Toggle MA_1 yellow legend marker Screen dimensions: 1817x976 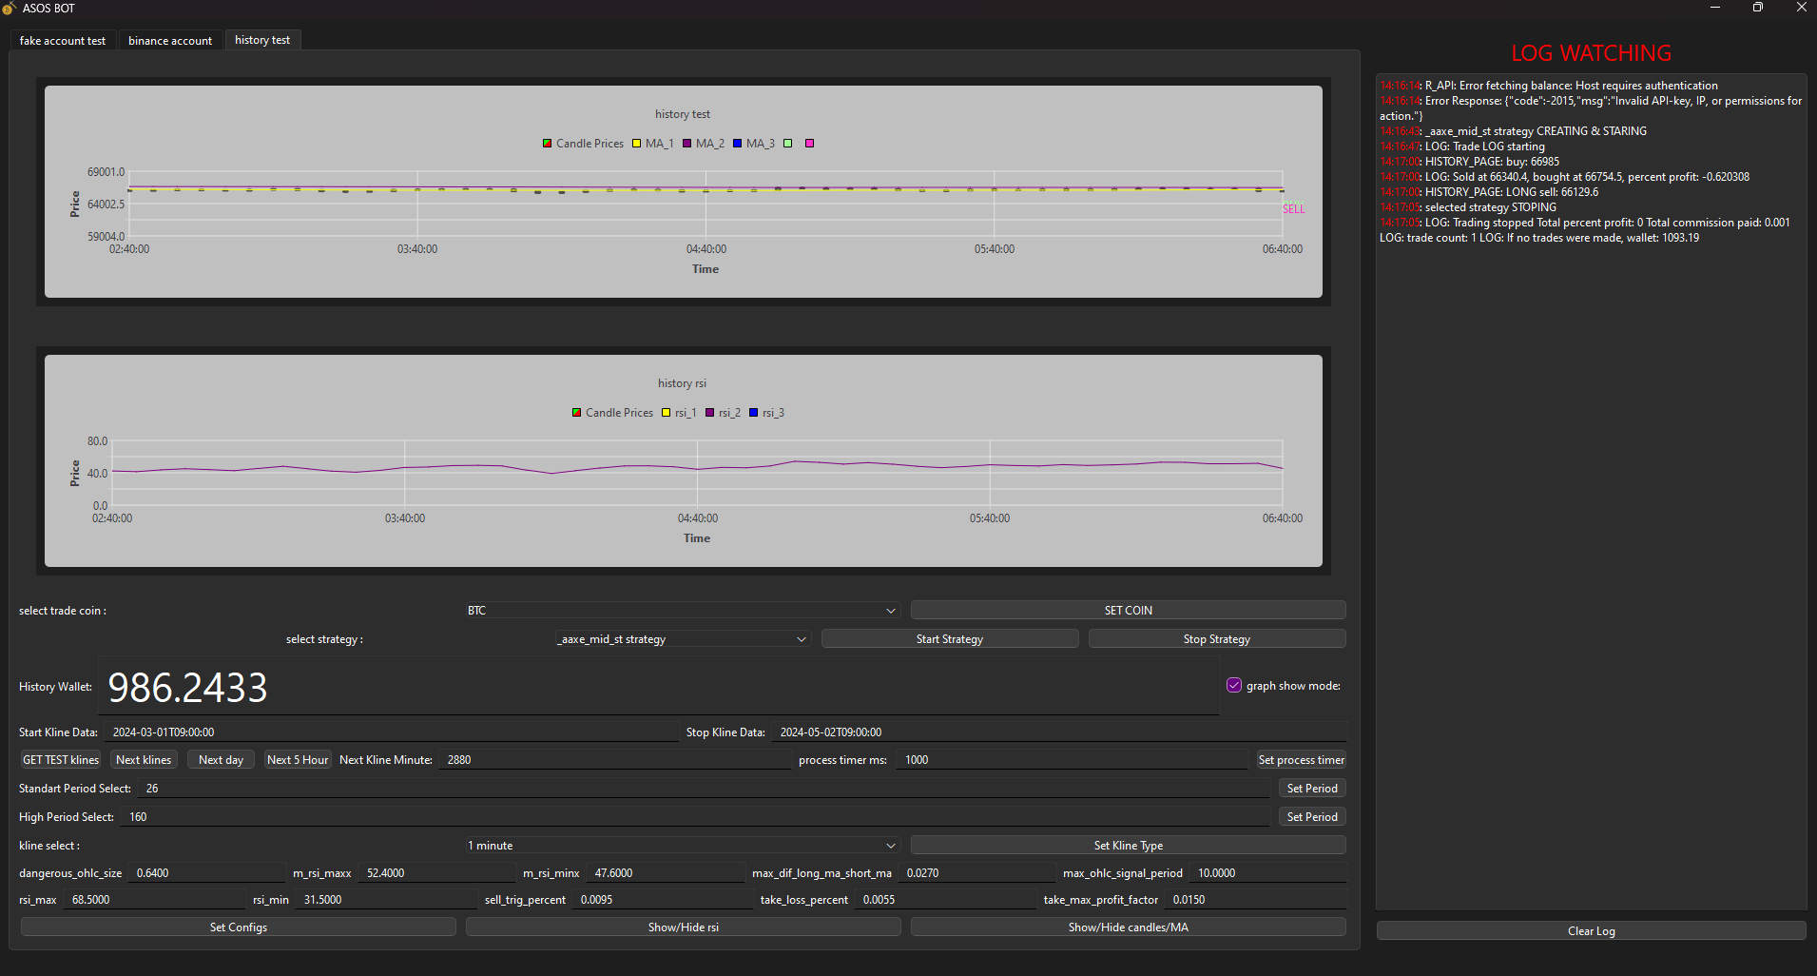pyautogui.click(x=637, y=144)
